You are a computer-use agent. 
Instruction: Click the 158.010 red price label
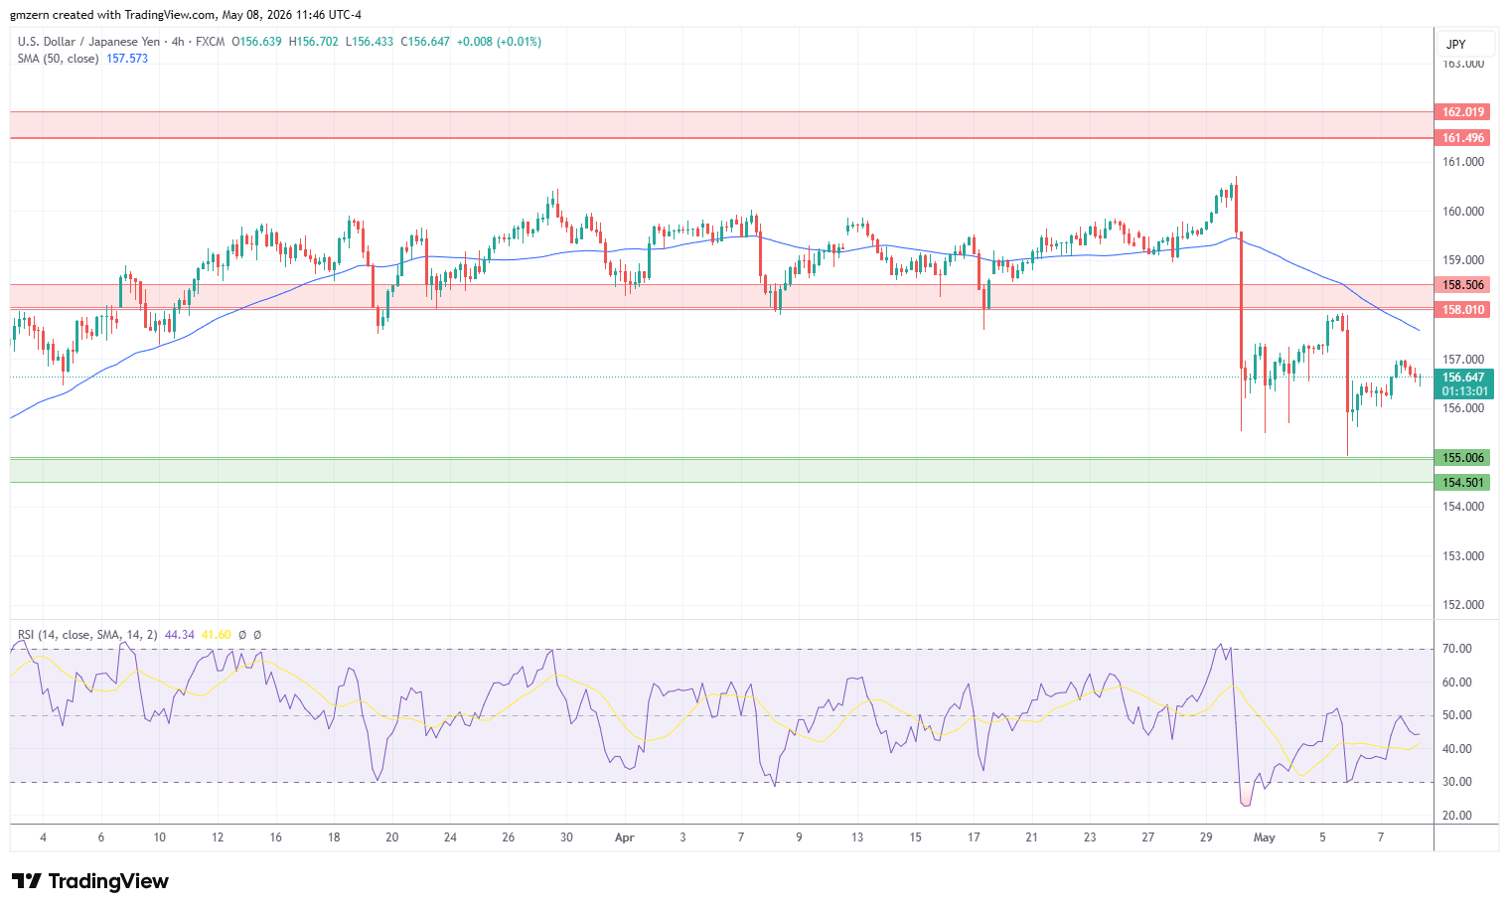point(1462,310)
